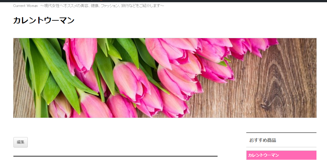
Task: Click the pink tulip header banner image
Action: 165,78
